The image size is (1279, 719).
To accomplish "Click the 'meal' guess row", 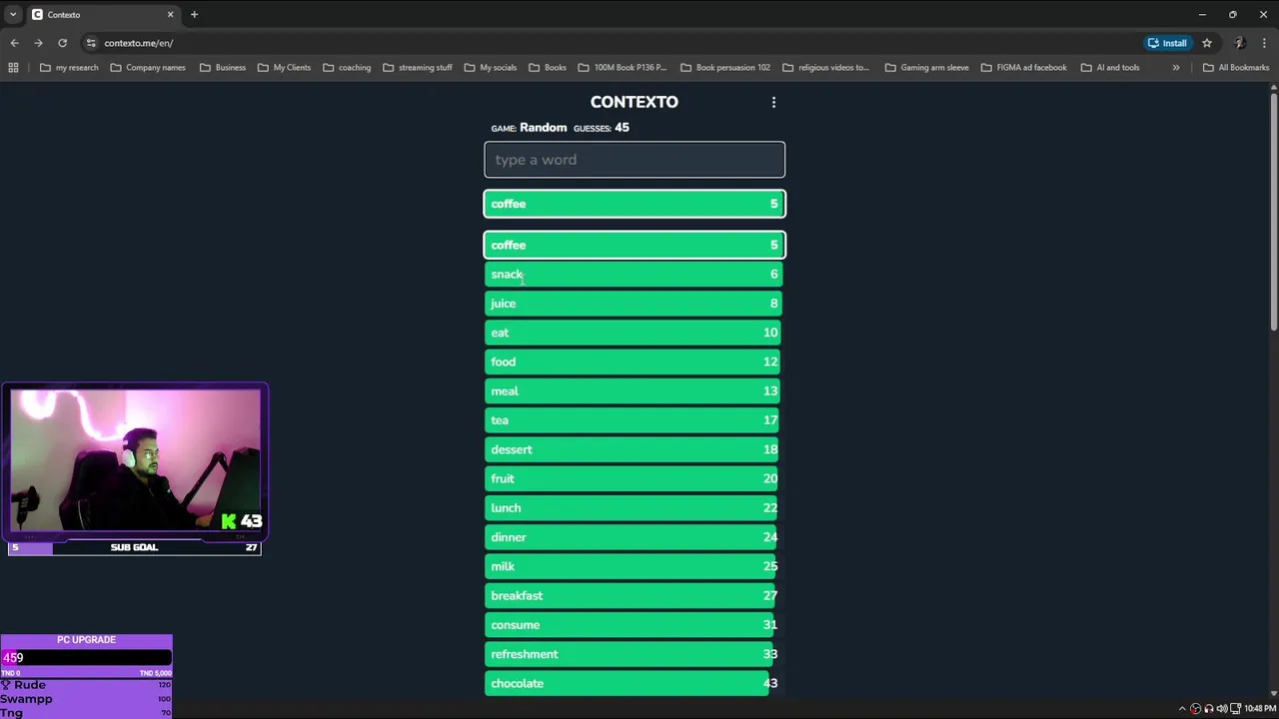I will 635,391.
